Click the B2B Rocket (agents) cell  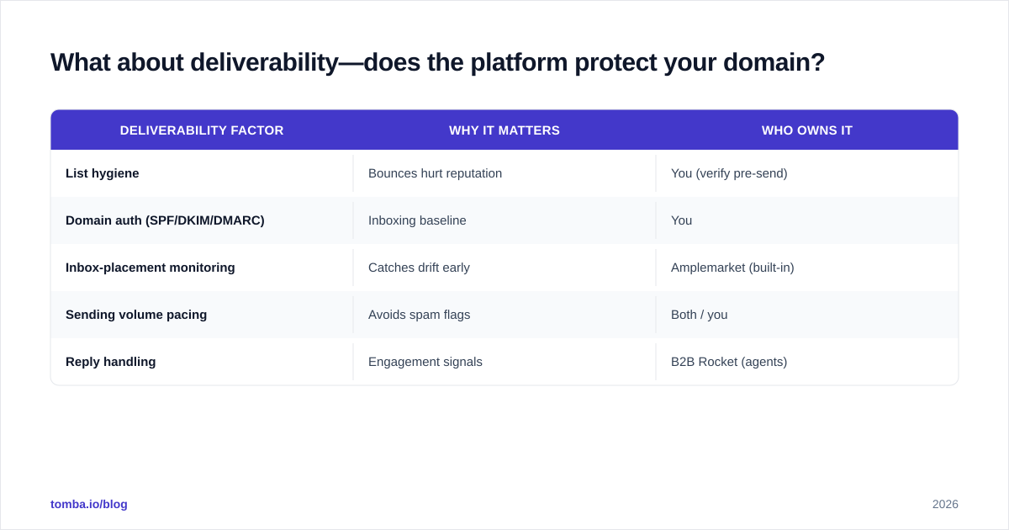[x=807, y=362]
